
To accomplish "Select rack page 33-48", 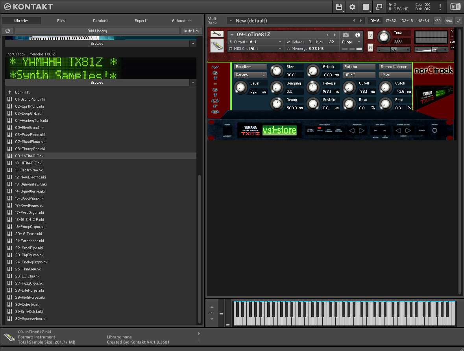I will [x=407, y=21].
